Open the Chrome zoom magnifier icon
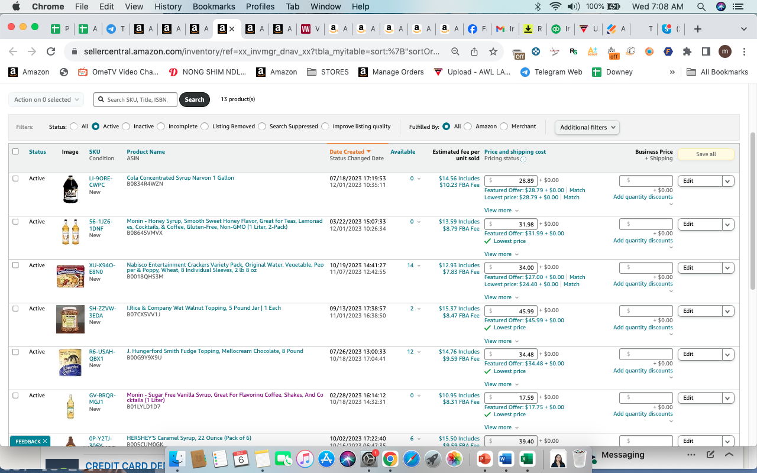Image resolution: width=757 pixels, height=473 pixels. (455, 52)
